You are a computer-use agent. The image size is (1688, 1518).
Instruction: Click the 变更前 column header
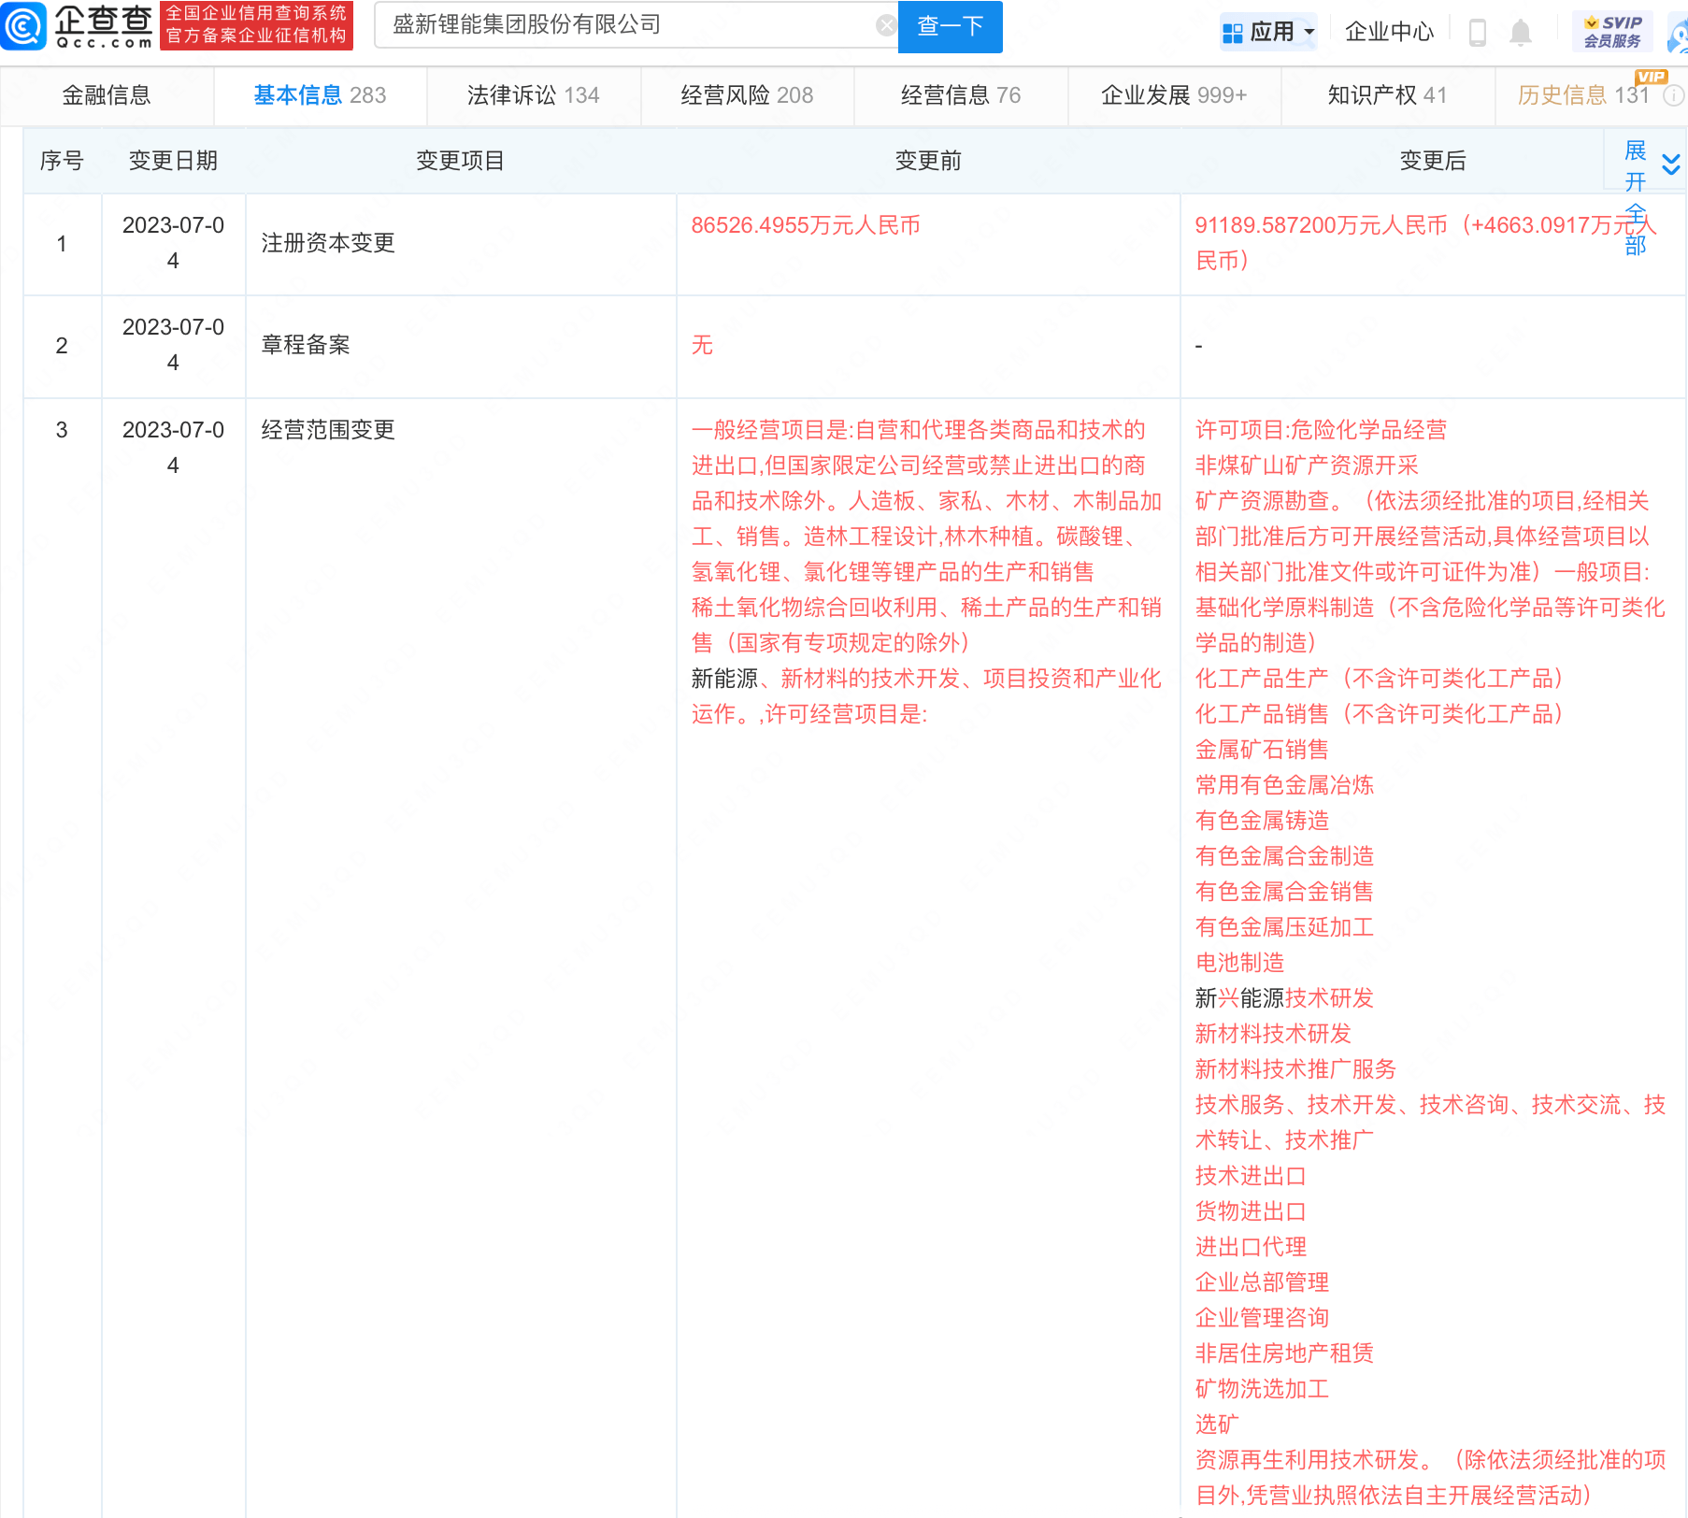coord(928,161)
